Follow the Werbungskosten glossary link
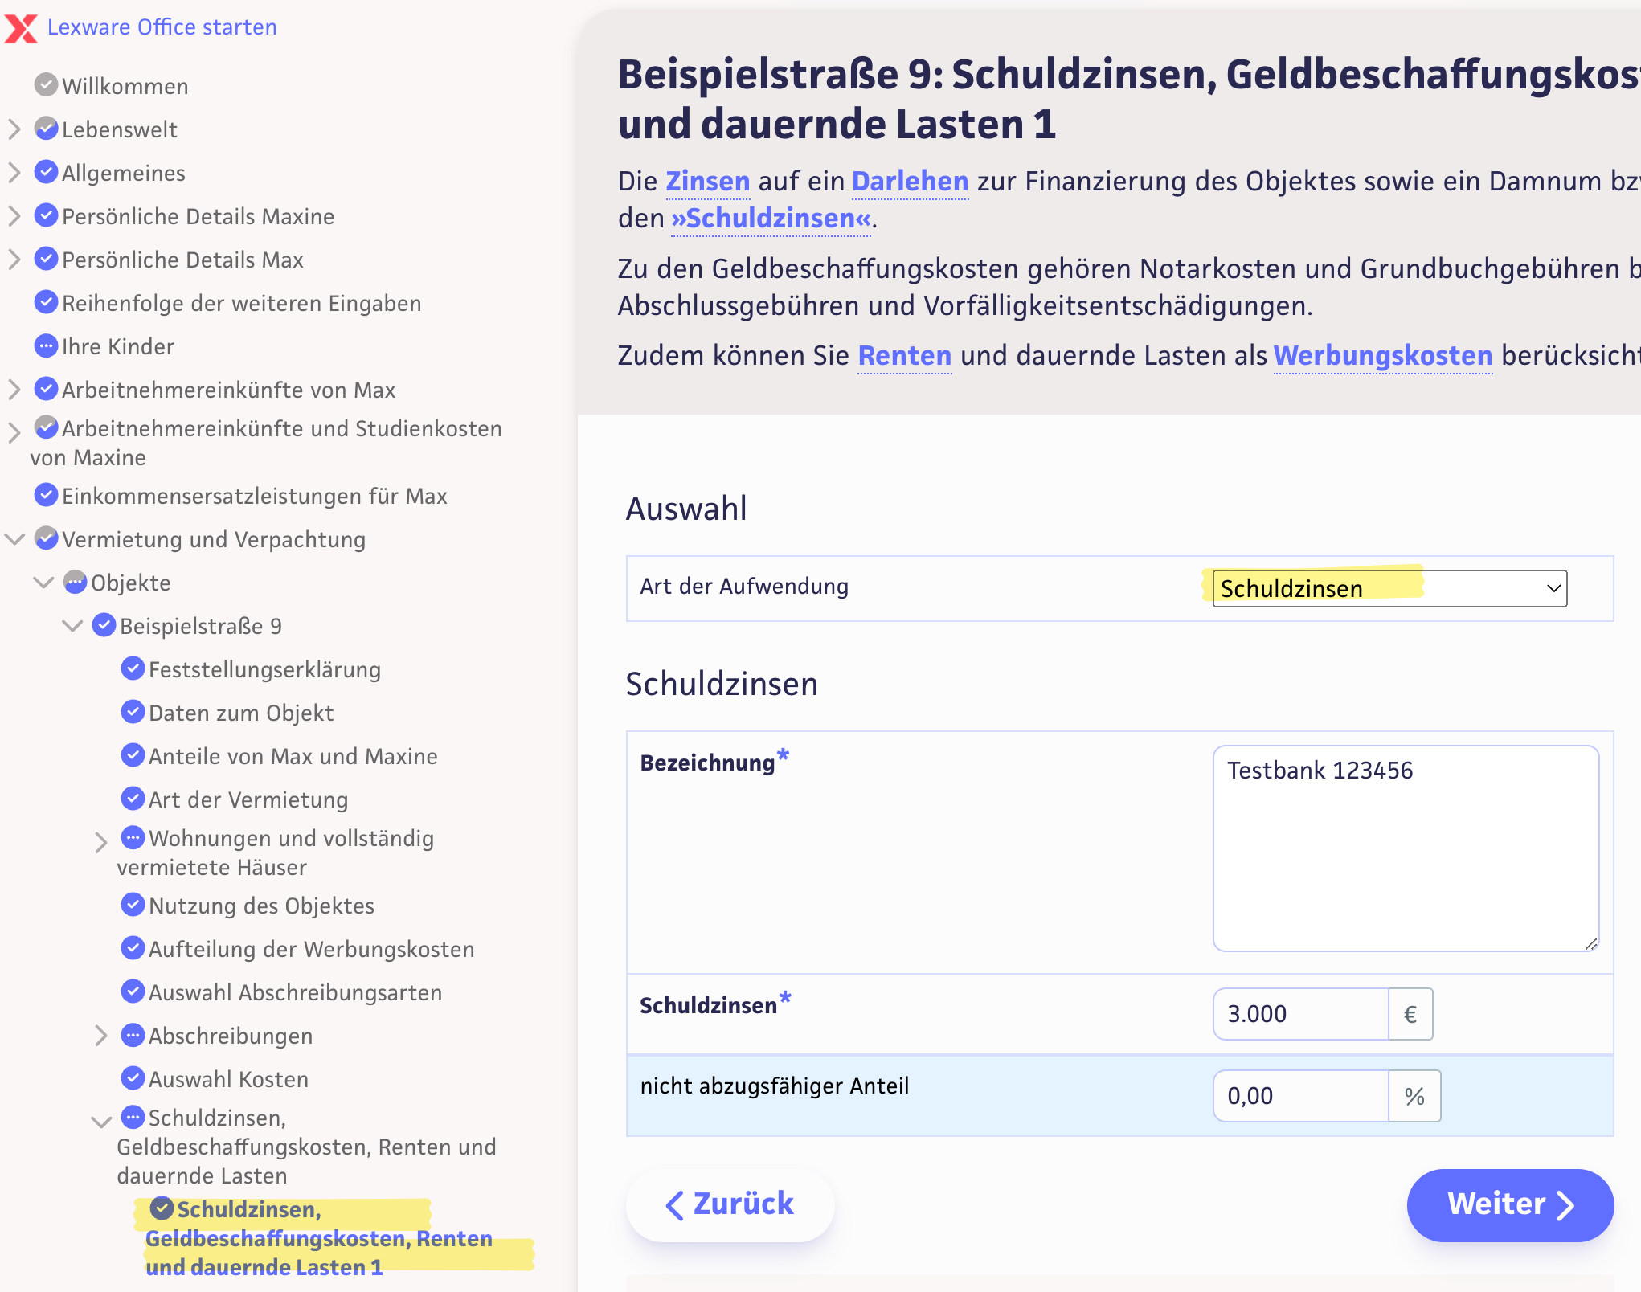Viewport: 1641px width, 1292px height. pyautogui.click(x=1382, y=355)
